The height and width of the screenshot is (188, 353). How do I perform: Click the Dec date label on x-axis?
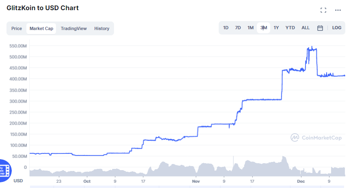[x=301, y=181]
